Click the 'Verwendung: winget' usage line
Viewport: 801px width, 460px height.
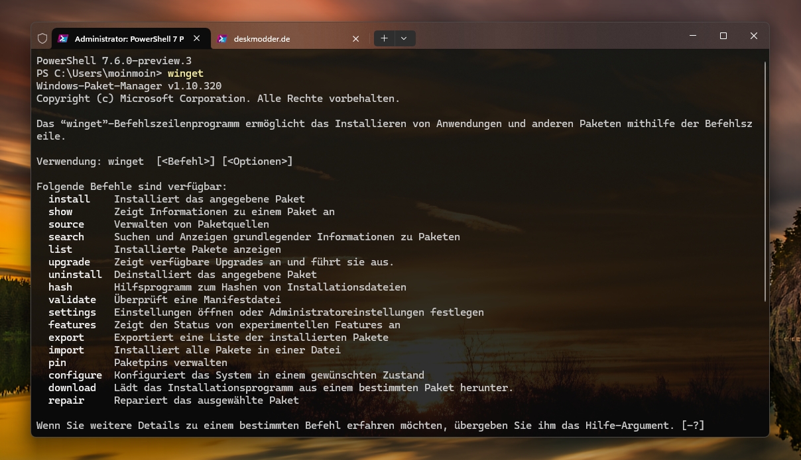tap(164, 161)
